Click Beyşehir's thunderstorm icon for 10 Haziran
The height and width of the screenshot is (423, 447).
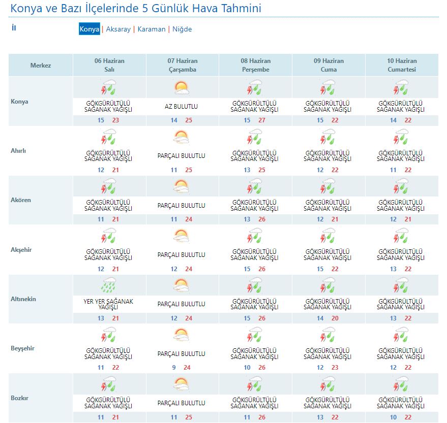click(x=401, y=335)
